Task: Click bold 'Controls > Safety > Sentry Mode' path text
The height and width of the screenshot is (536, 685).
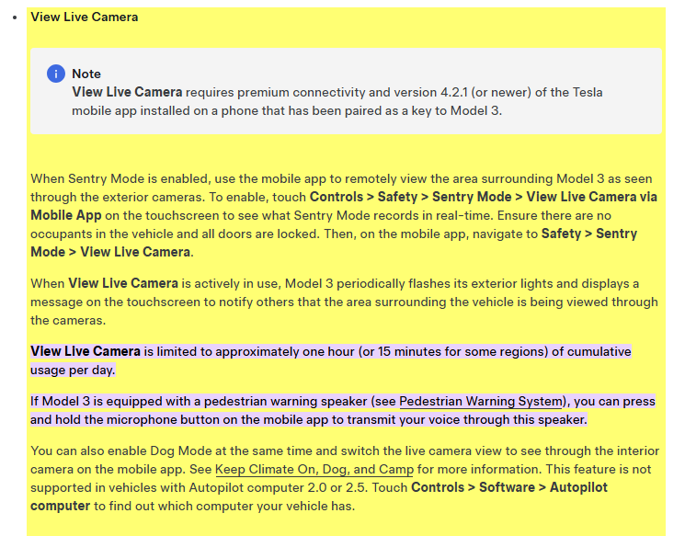Action: (411, 197)
